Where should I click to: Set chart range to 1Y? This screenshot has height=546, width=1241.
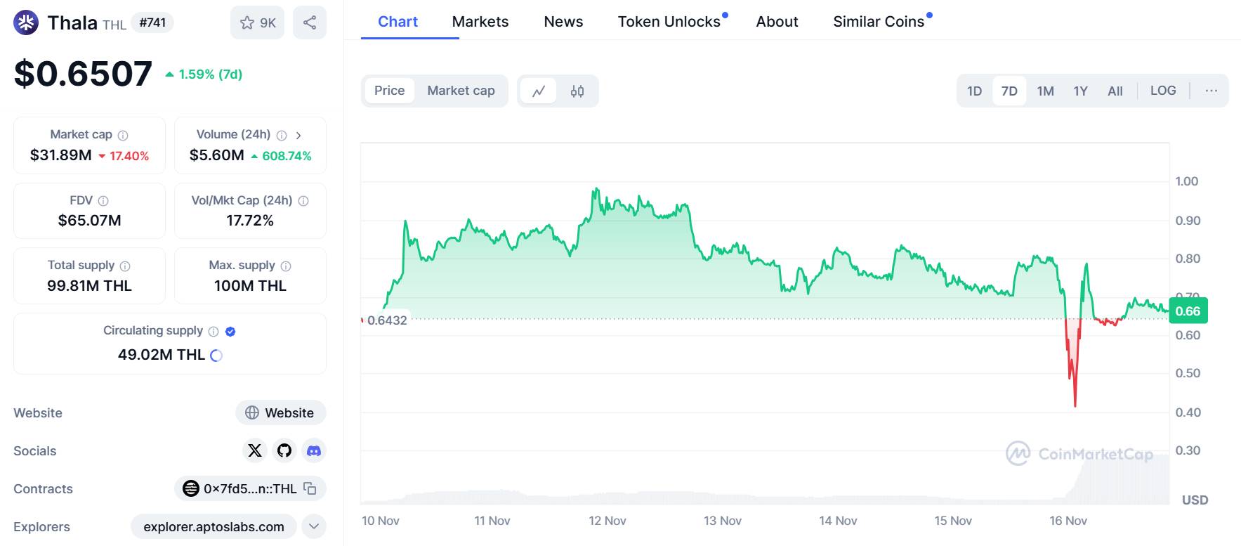click(1080, 91)
